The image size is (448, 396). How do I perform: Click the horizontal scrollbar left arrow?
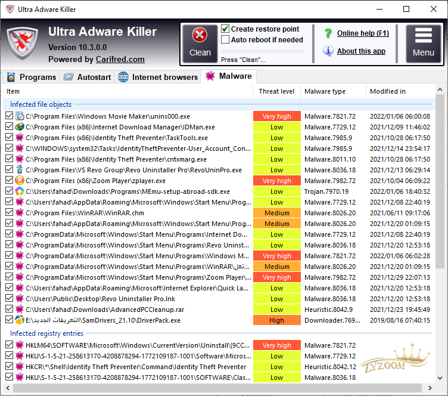point(8,388)
